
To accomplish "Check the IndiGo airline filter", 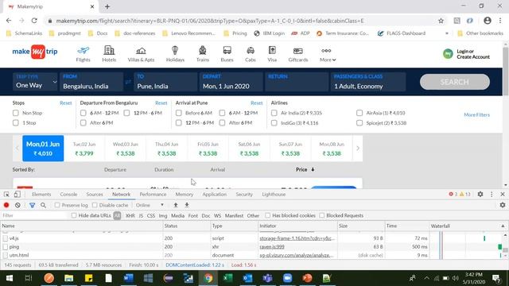I will coord(274,123).
